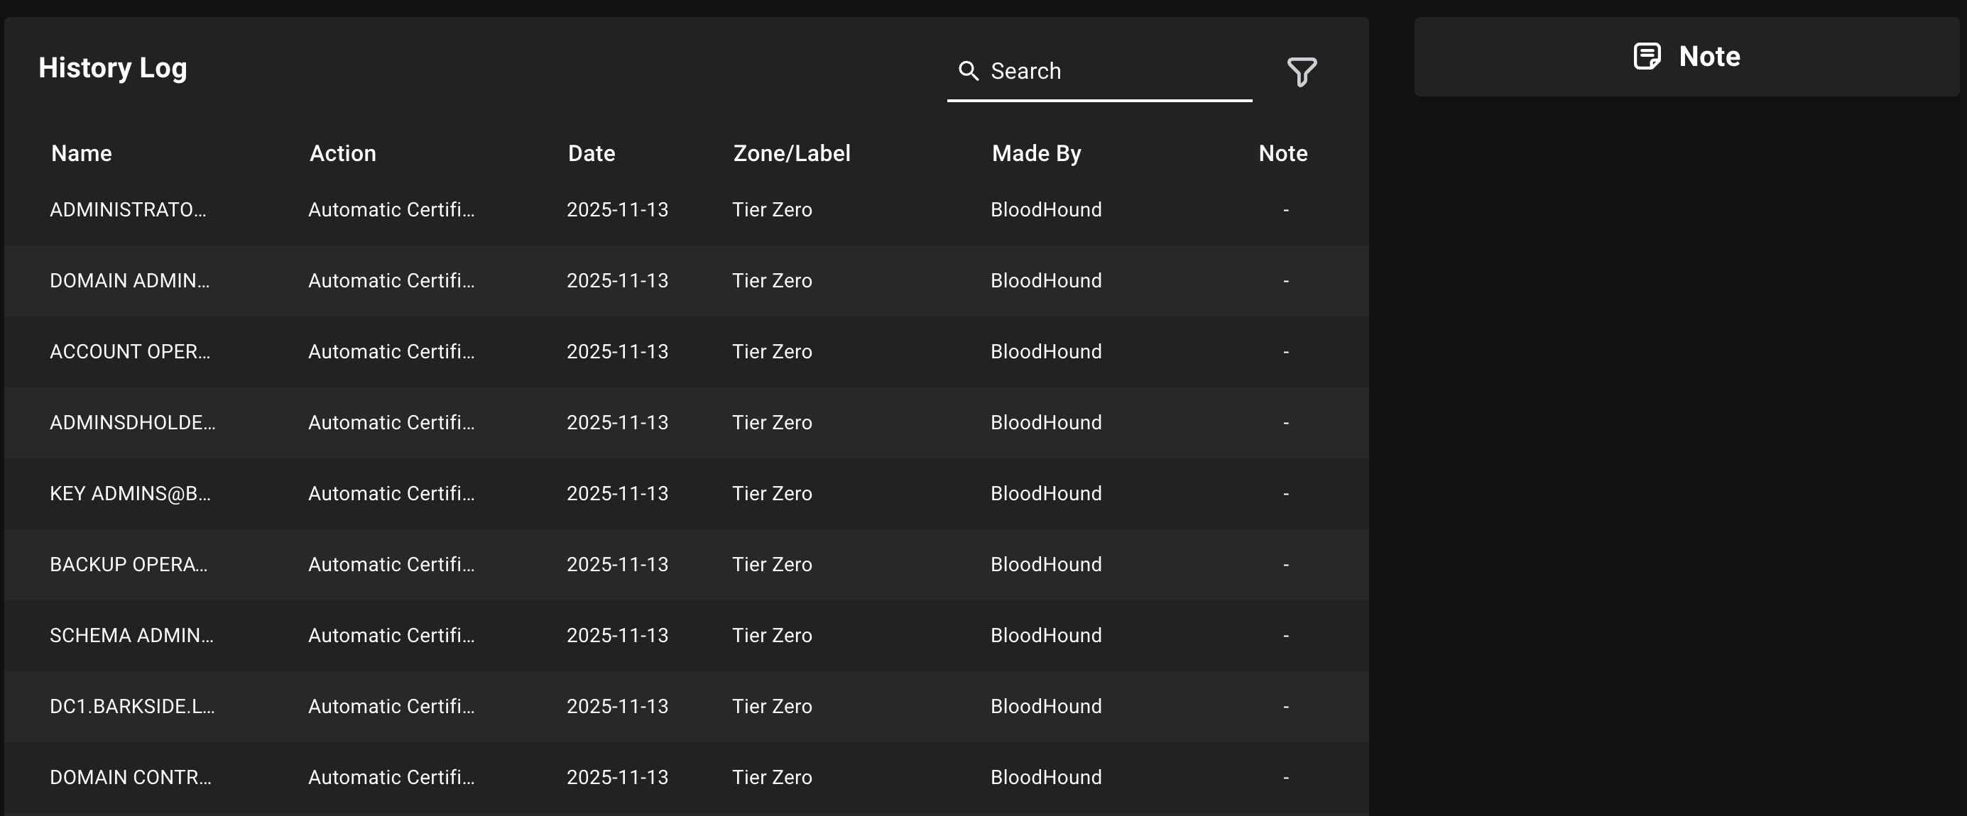Click the Action column header
Image resolution: width=1967 pixels, height=816 pixels.
pos(343,153)
